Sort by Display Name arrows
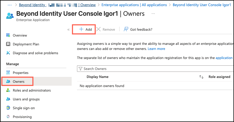 pyautogui.click(x=201, y=77)
